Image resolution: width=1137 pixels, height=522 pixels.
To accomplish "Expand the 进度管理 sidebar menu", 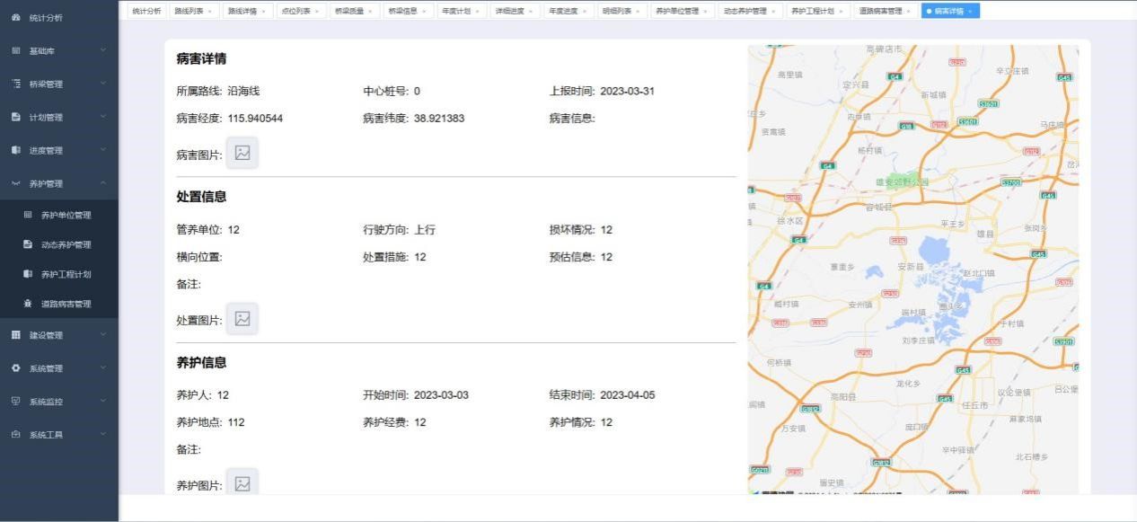I will (58, 150).
